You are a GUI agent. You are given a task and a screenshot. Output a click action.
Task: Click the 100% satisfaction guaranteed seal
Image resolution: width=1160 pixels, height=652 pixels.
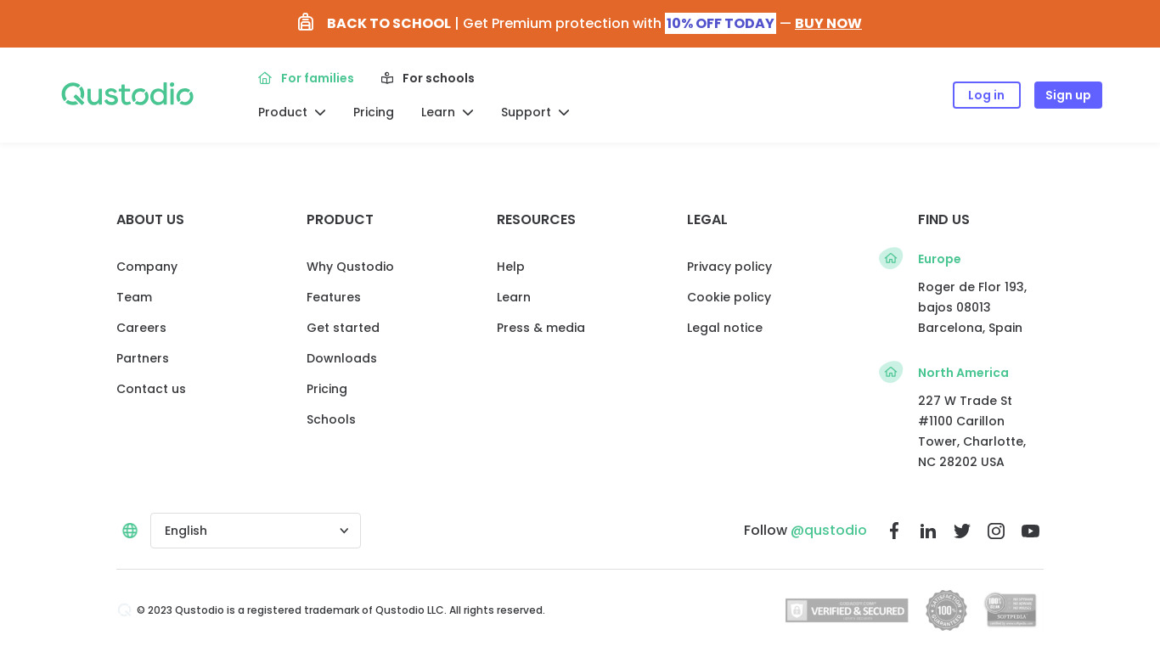(x=946, y=610)
